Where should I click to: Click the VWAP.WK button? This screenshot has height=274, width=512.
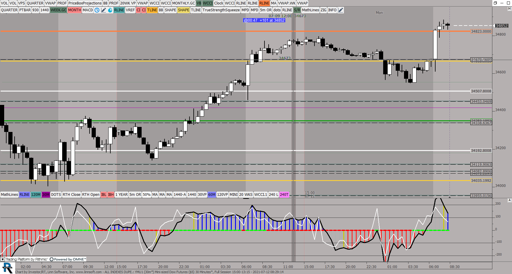[x=287, y=3]
